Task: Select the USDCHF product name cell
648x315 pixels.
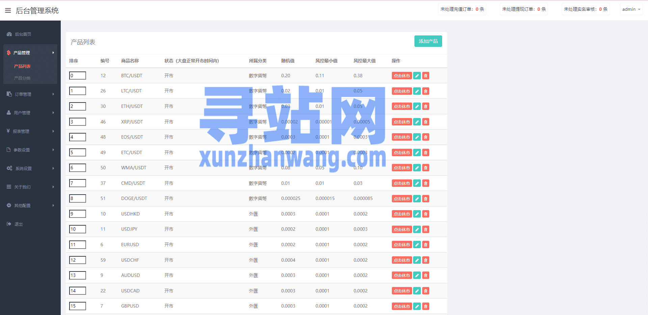Action: pos(130,260)
